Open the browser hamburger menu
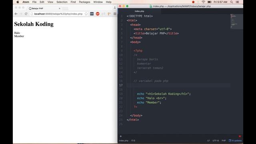256x144 pixels. point(115,14)
